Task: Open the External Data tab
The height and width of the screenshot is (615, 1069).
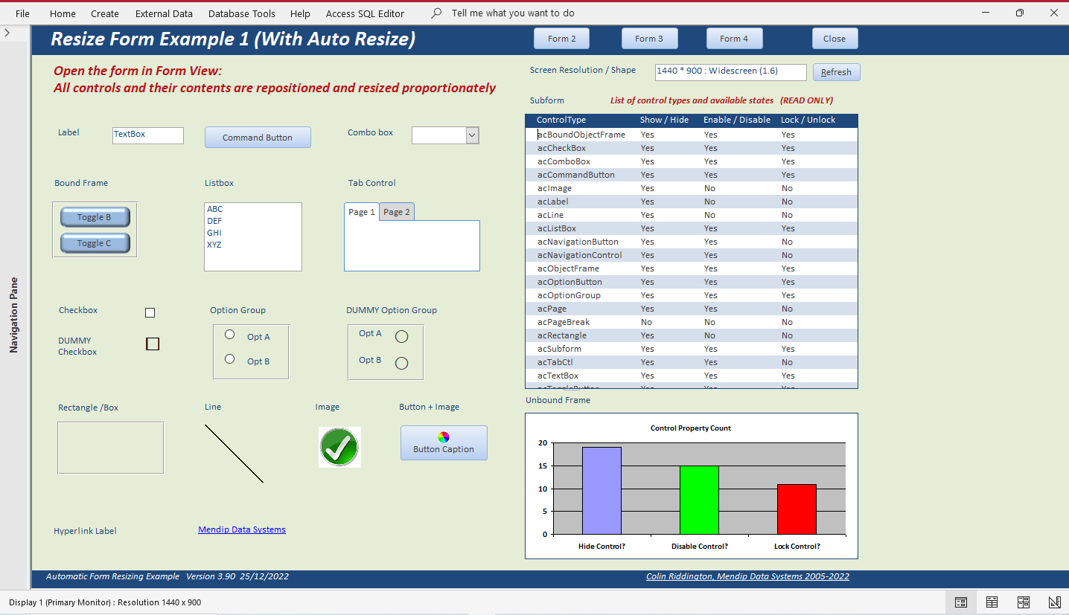Action: pos(164,13)
